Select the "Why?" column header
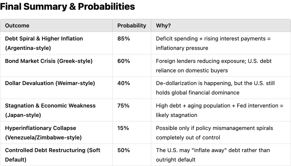The image size is (291, 166). [x=163, y=25]
